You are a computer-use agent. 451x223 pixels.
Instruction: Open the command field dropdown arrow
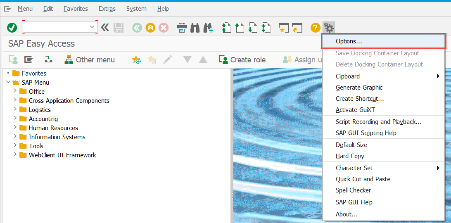[92, 27]
